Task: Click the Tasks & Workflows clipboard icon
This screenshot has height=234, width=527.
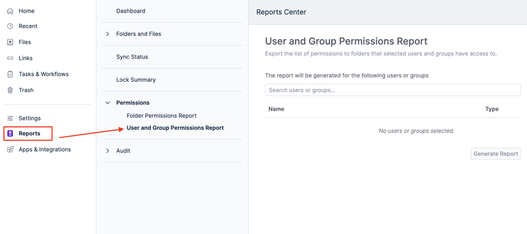Action: click(10, 74)
